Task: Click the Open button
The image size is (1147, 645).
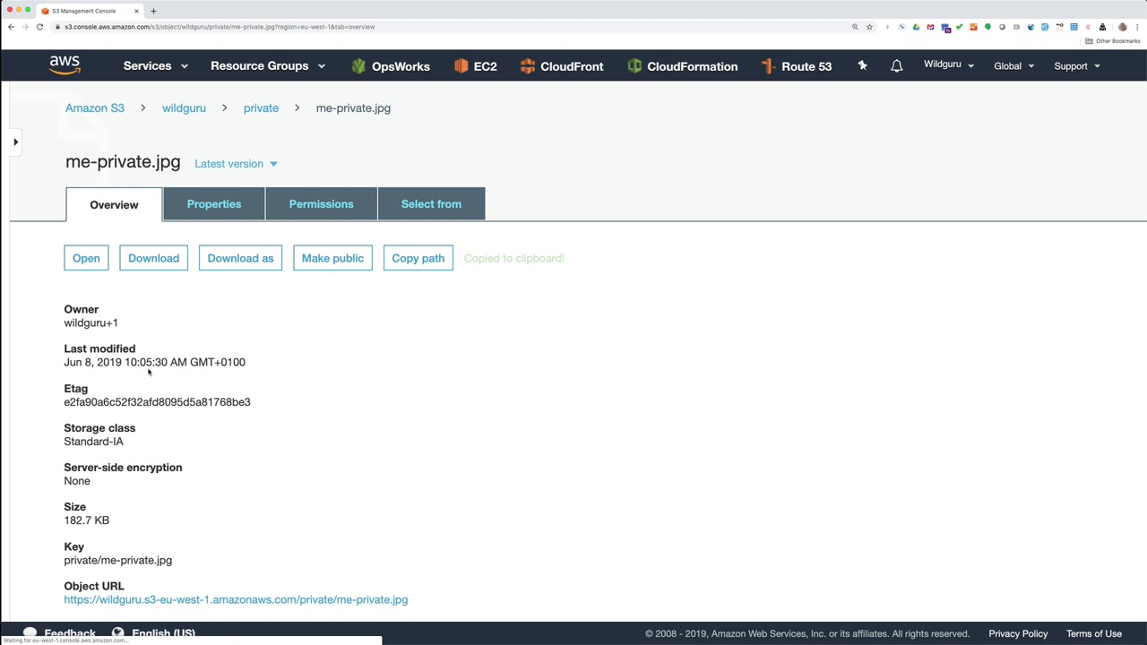Action: click(x=86, y=258)
